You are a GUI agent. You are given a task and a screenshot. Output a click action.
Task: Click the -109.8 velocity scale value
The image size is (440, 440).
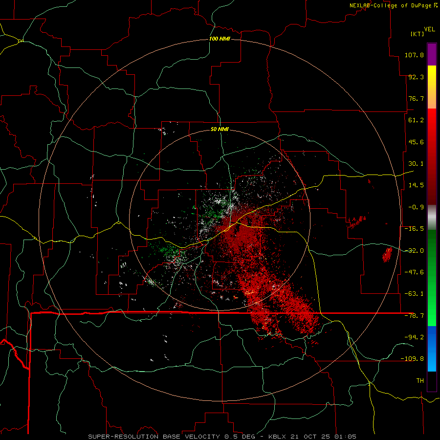click(412, 359)
